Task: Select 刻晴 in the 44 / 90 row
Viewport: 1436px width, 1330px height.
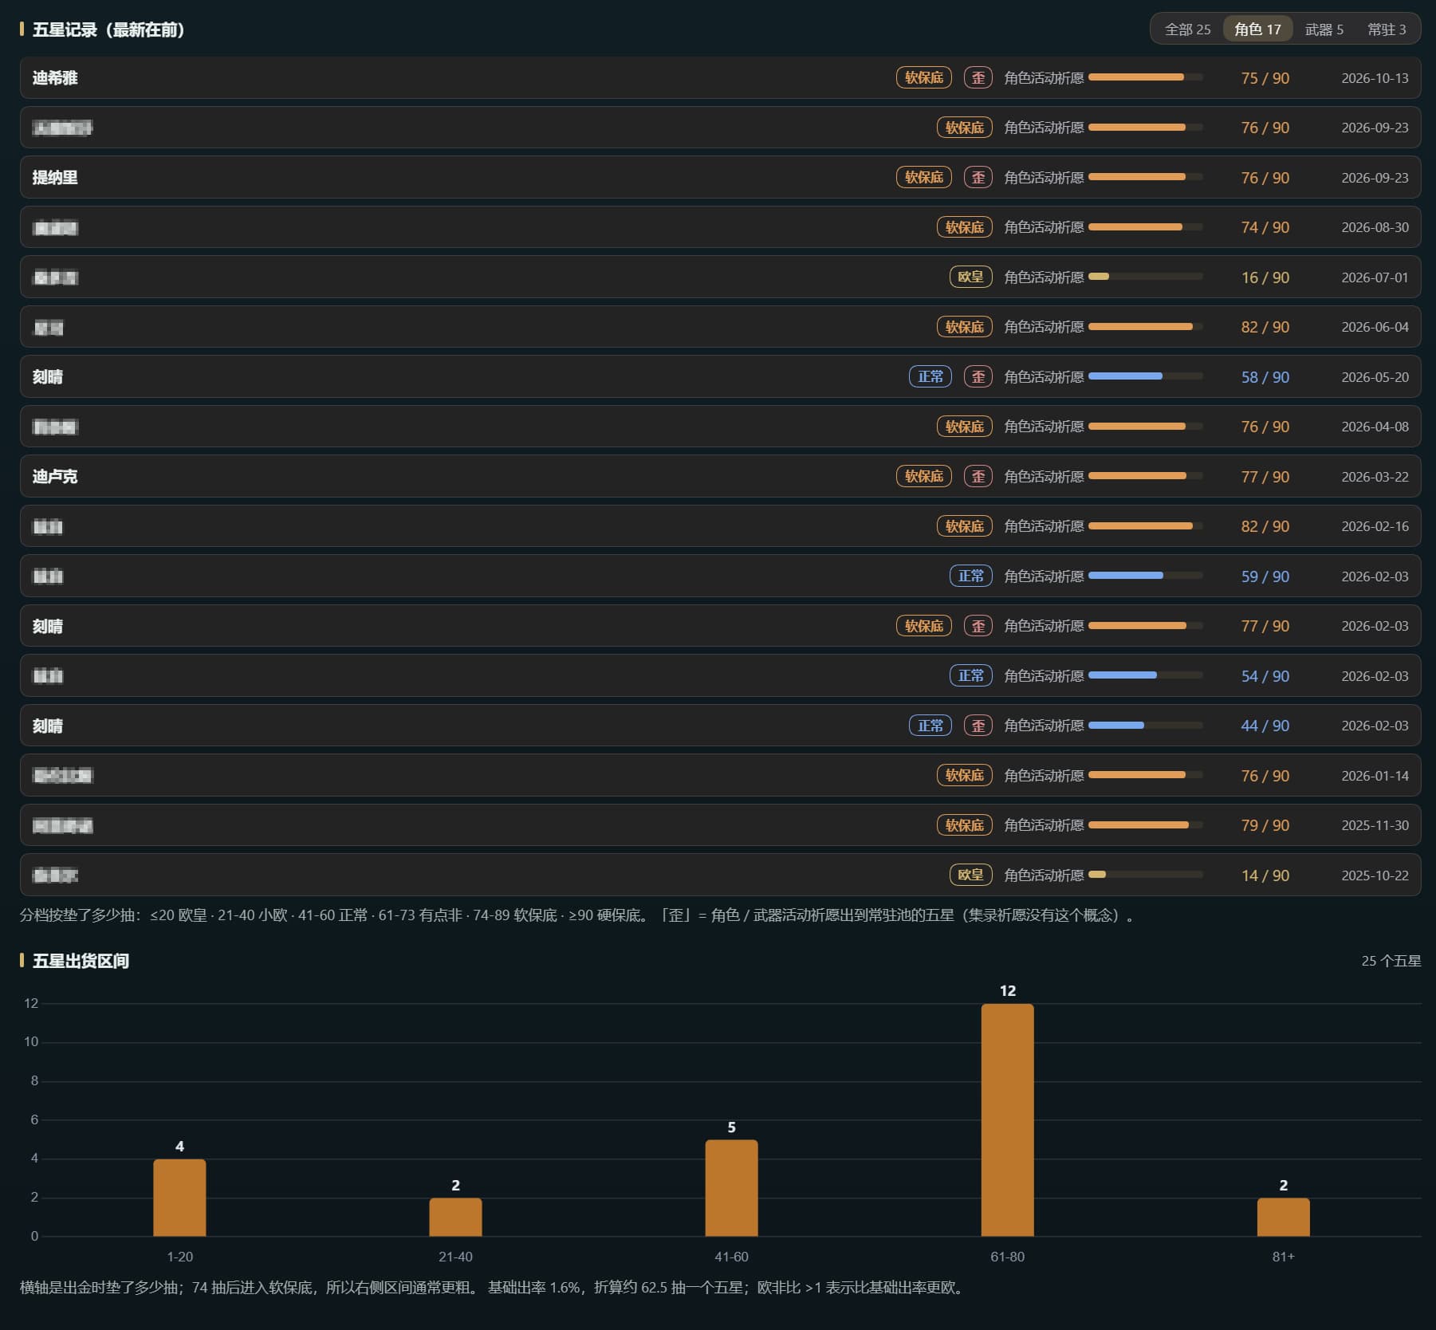Action: coord(47,726)
